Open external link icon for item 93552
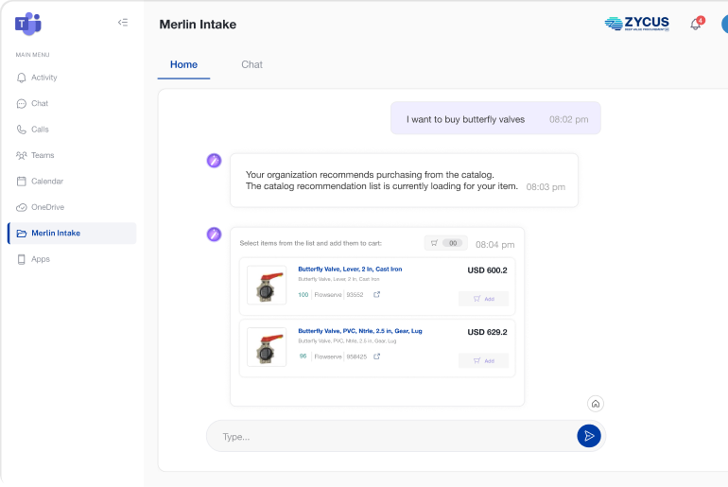The height and width of the screenshot is (487, 728). [377, 294]
